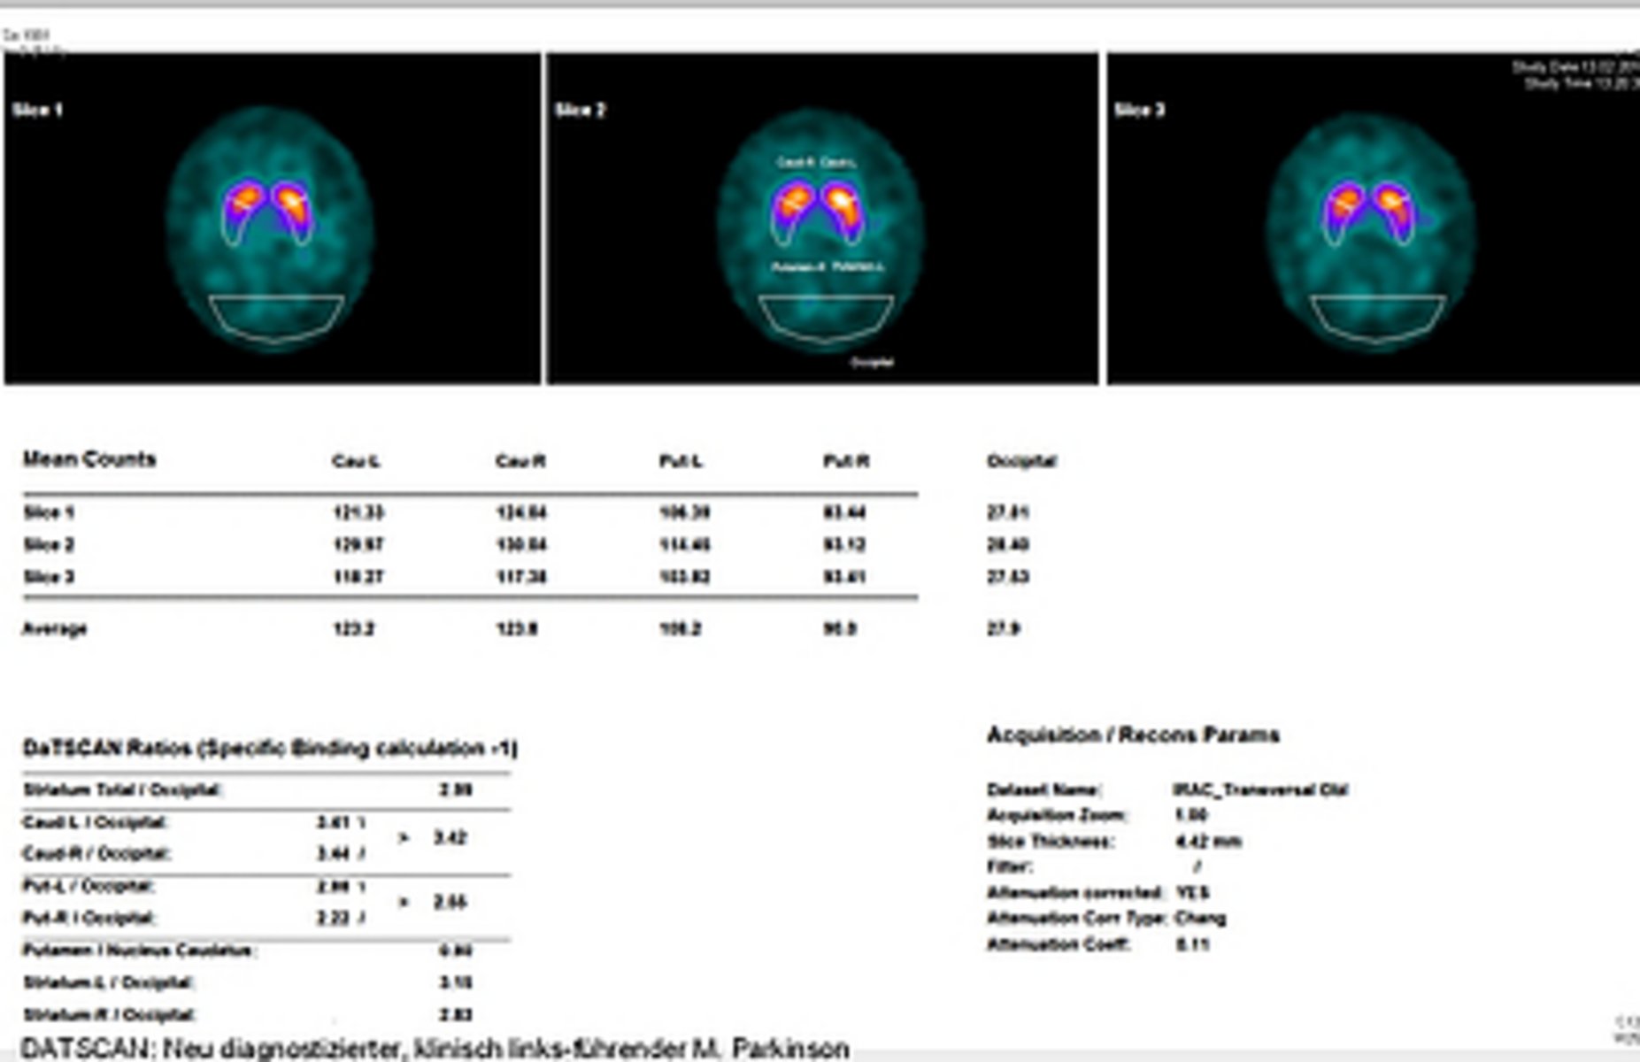Click the Slice 2 Cau R count cell
Screen dimensions: 1640x1062
coord(521,544)
